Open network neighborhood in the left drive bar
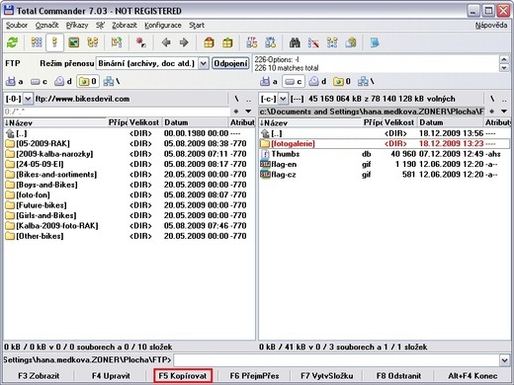Screen dimensions: 514x385 pyautogui.click(x=111, y=81)
